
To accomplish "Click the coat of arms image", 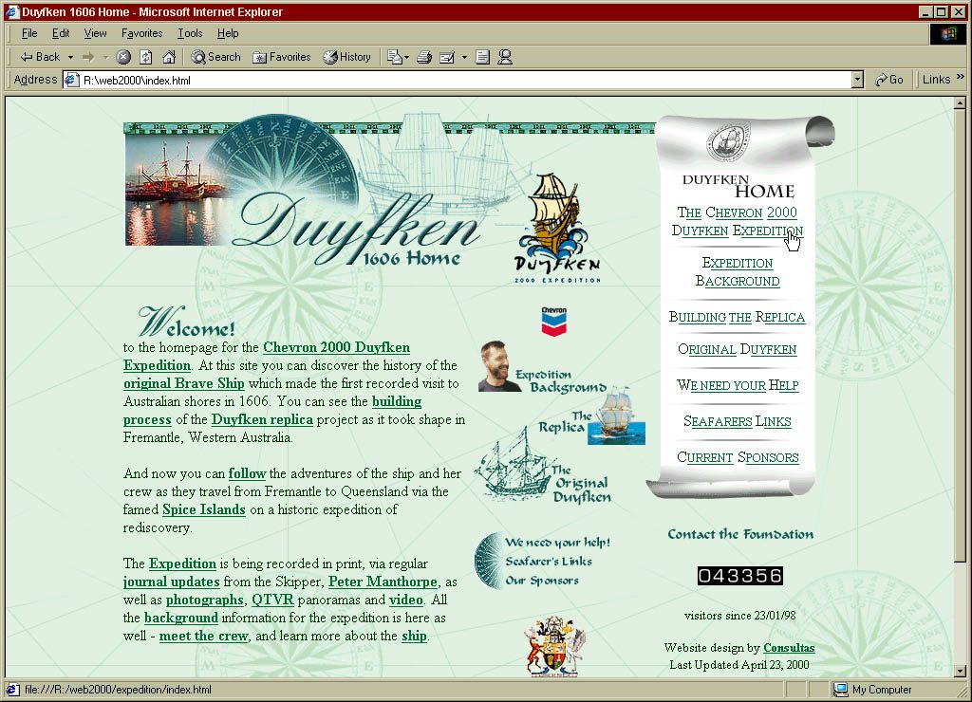I will coord(554,646).
